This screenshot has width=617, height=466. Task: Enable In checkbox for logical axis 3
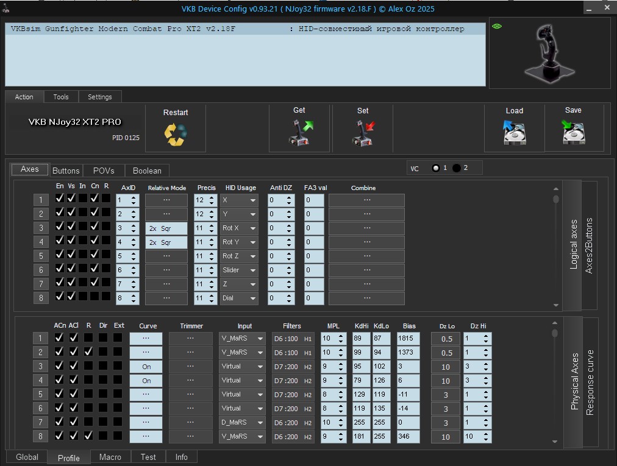click(x=83, y=226)
